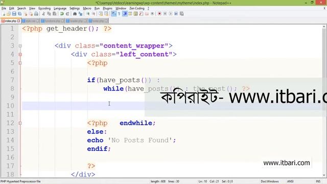Click the Close All documents toolbar icon
Image resolution: width=327 pixels, height=184 pixels.
(31, 14)
